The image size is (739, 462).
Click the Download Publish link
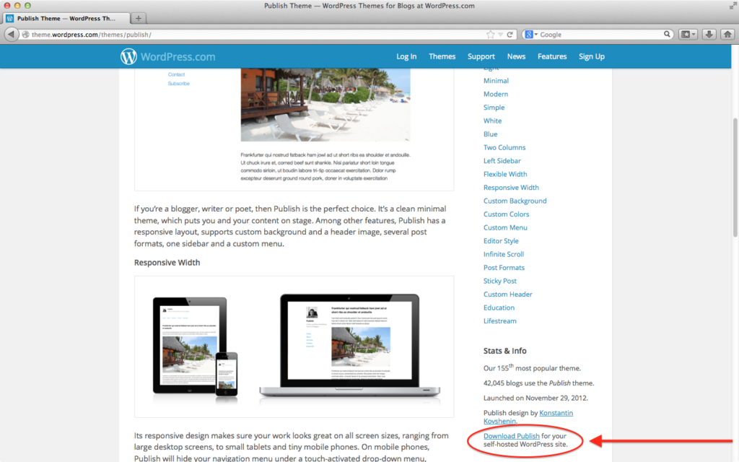point(512,436)
